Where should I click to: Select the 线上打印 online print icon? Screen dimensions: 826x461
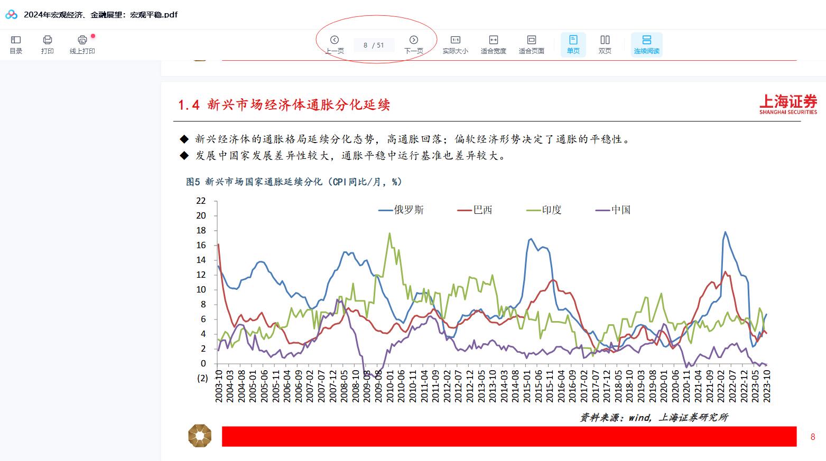pyautogui.click(x=82, y=44)
